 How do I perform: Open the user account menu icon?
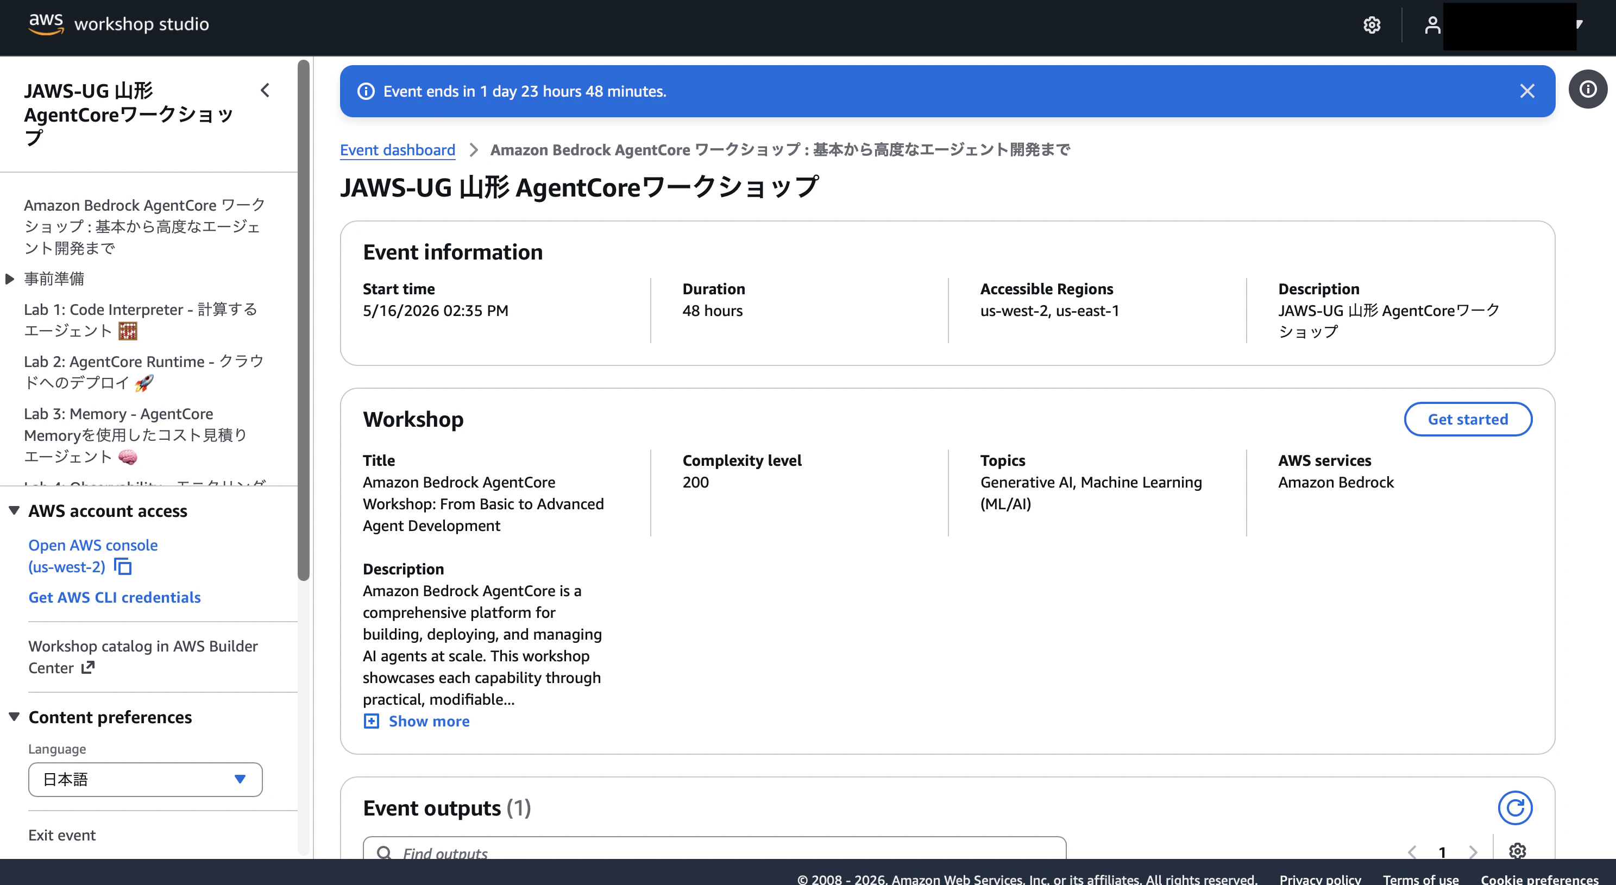pyautogui.click(x=1432, y=25)
